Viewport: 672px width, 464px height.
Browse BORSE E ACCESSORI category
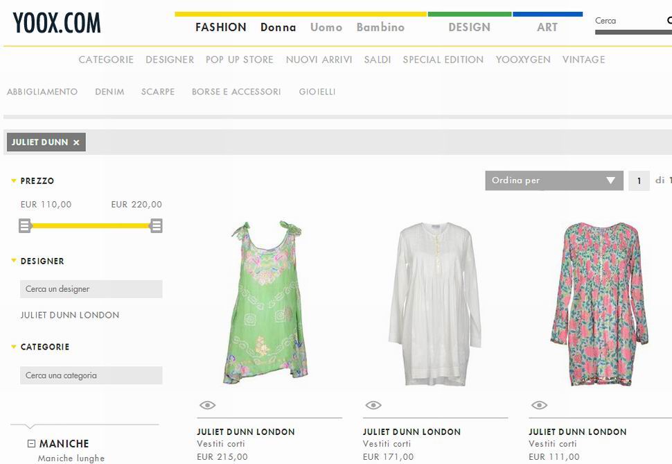click(236, 92)
